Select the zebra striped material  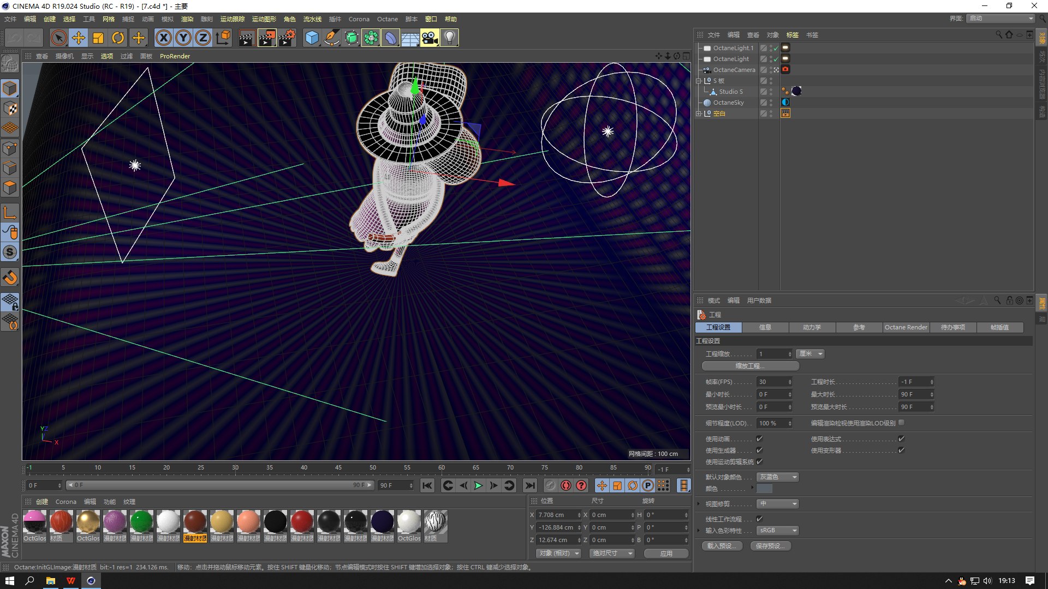[436, 522]
